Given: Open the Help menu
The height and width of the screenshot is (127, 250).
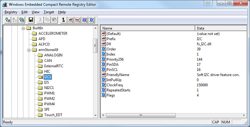Looking at the screenshot, I should [62, 12].
